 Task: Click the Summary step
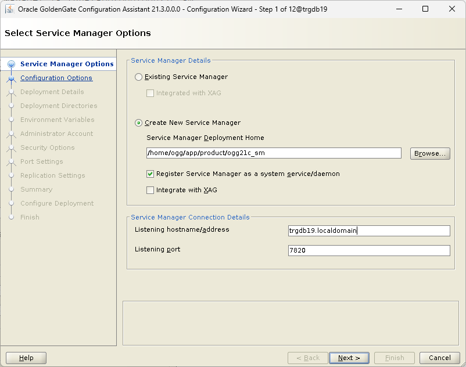point(36,189)
